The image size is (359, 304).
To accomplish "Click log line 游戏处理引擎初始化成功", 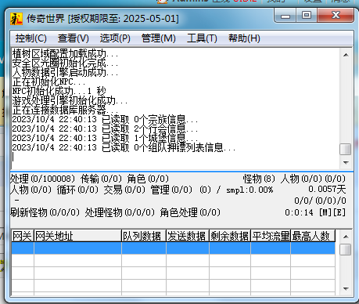I will (x=70, y=101).
